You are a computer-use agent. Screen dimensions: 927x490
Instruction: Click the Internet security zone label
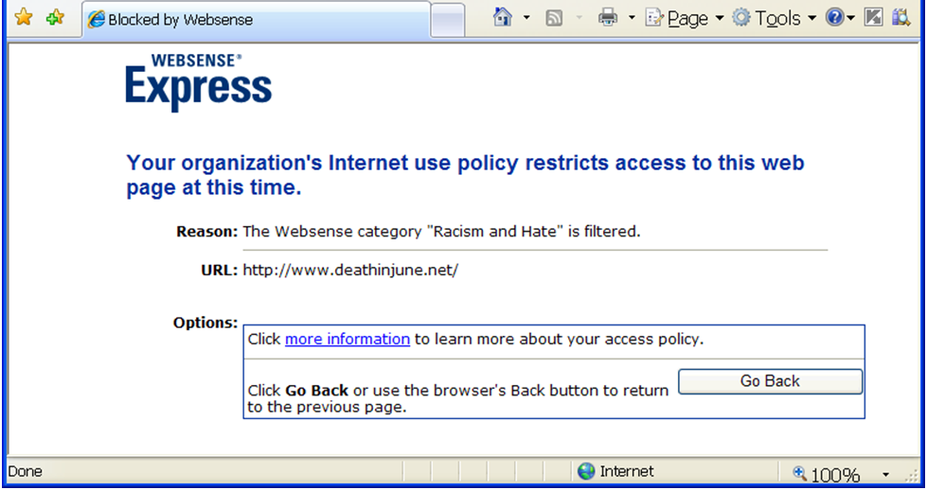point(627,471)
